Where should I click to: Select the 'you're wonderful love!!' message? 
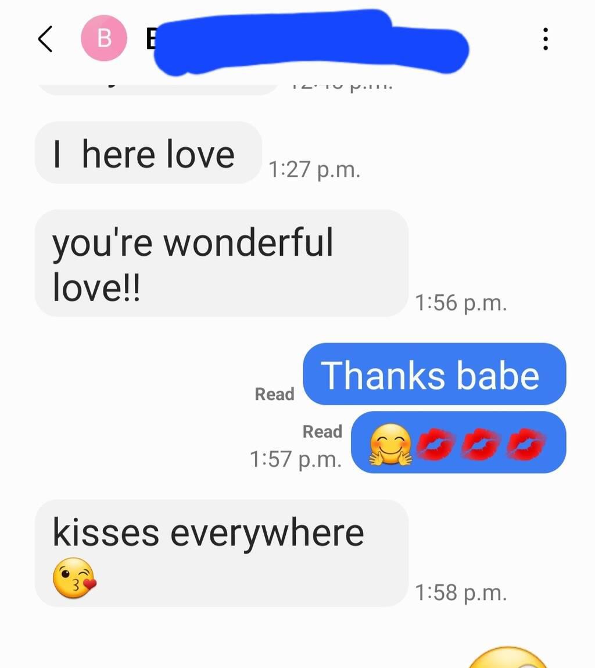221,263
